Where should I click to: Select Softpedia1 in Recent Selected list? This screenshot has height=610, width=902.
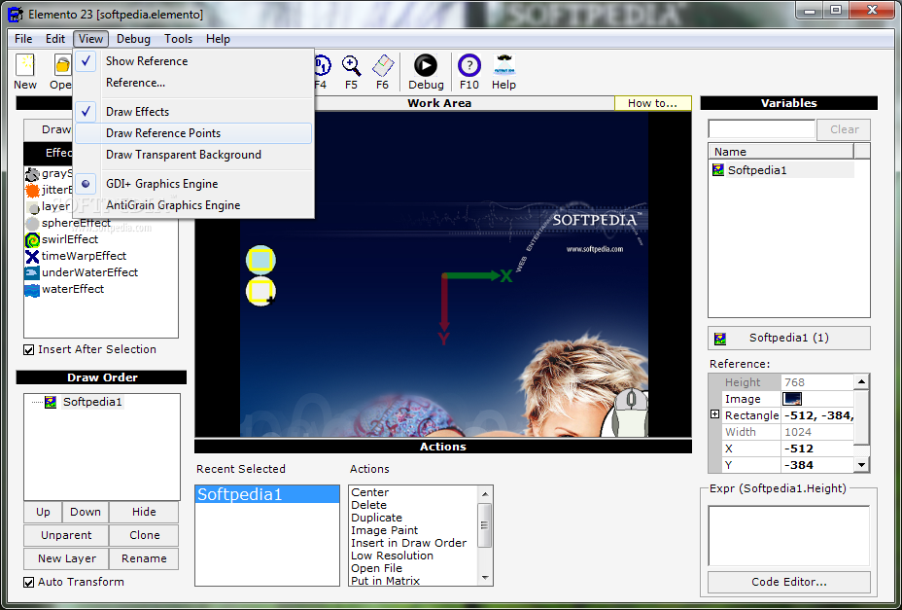[x=267, y=495]
